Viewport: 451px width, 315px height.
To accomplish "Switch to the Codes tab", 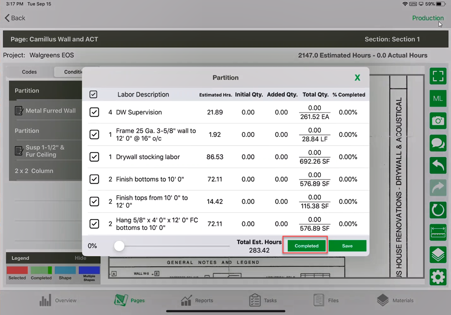I will (29, 72).
